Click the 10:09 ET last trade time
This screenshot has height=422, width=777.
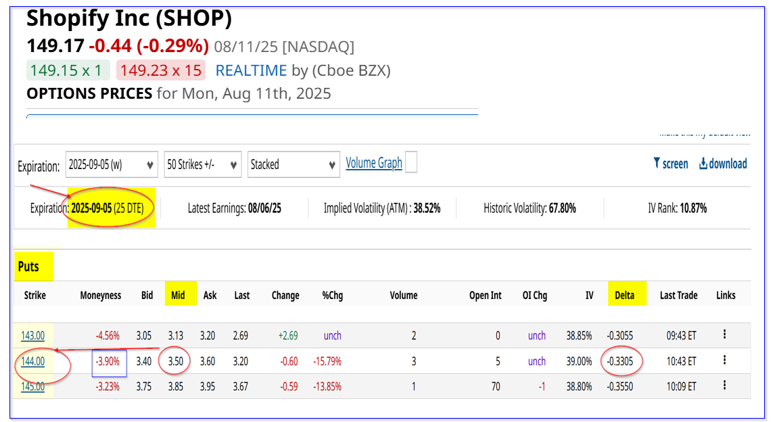tap(682, 386)
